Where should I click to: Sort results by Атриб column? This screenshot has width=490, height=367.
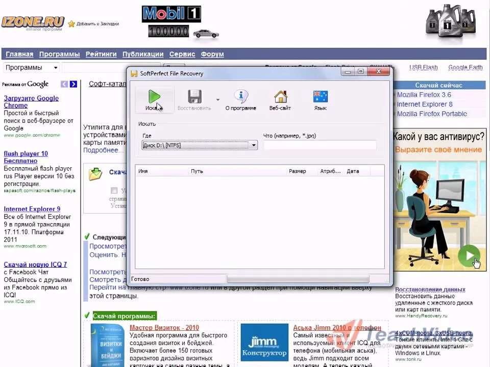click(330, 171)
